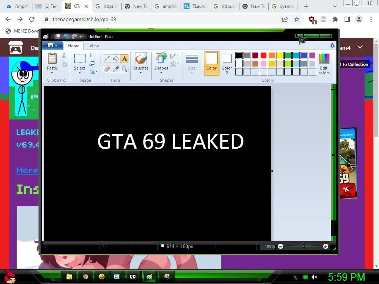
Task: Click the Redo arrow in Paint title bar
Action: [74, 37]
